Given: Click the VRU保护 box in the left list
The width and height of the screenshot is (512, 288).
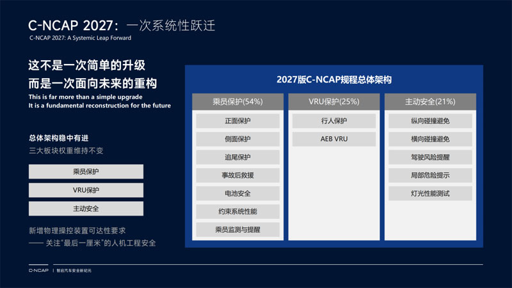Looking at the screenshot, I should coord(86,190).
